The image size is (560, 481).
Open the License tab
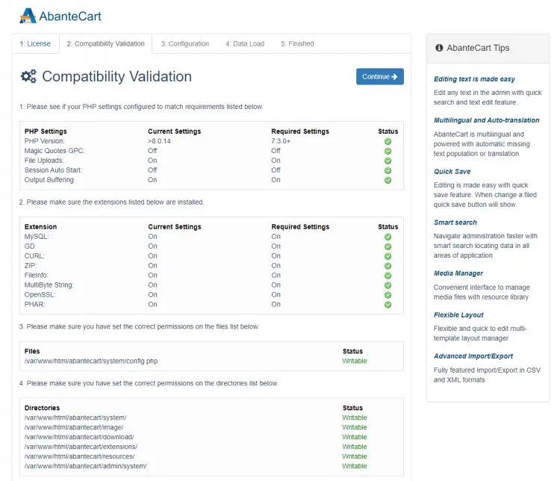[x=35, y=44]
